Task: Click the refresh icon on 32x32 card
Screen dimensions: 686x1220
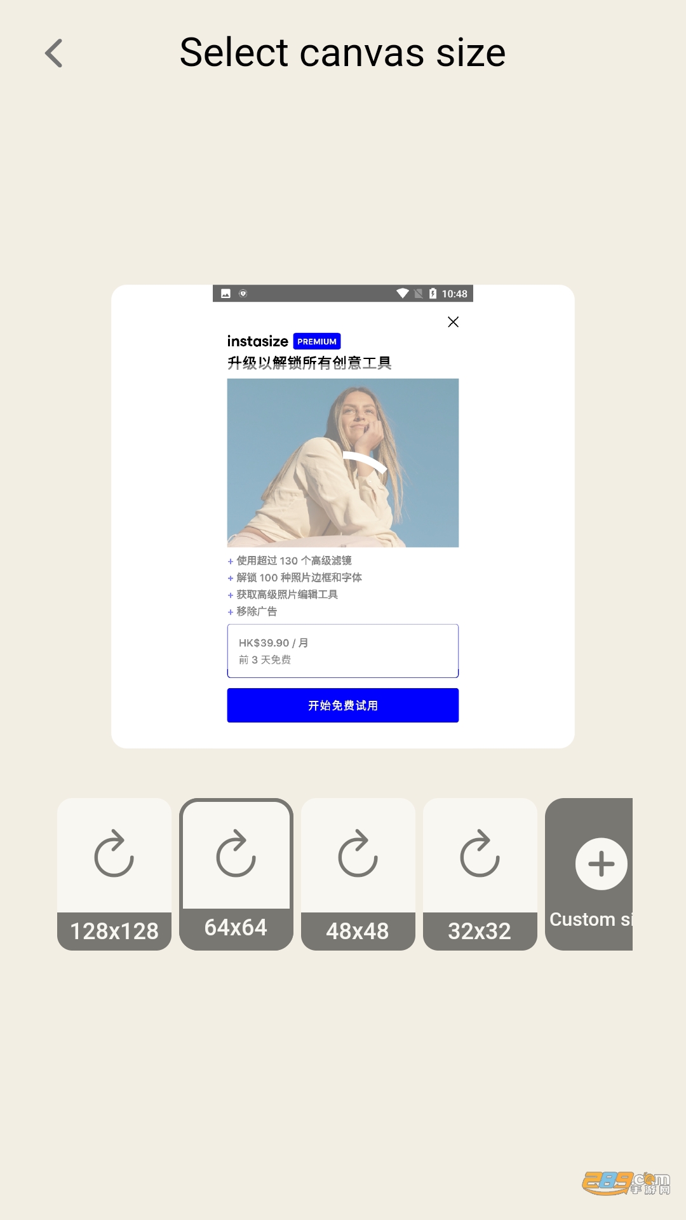Action: point(480,853)
